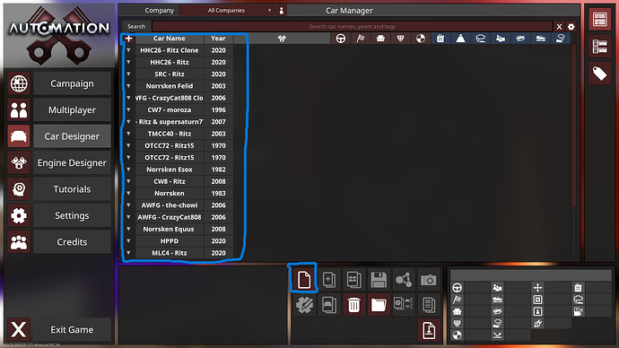Screen dimensions: 619x348
Task: Click the engine and car pages icon
Action: pyautogui.click(x=404, y=305)
